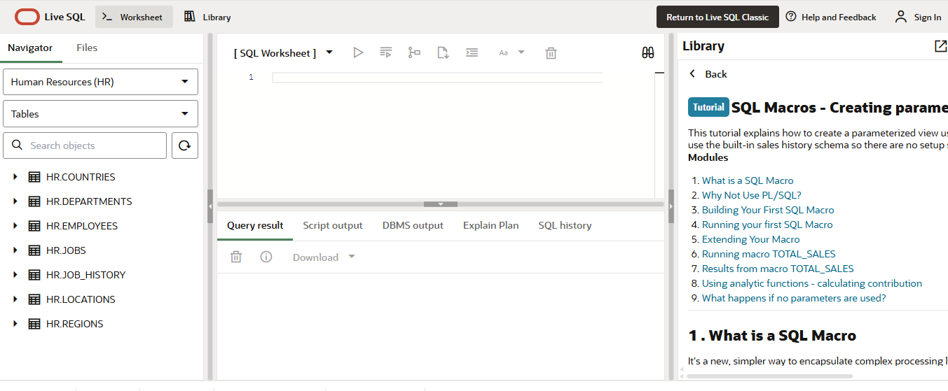Open the Script output tab
Viewport: 948px width, 391px height.
[x=333, y=225]
